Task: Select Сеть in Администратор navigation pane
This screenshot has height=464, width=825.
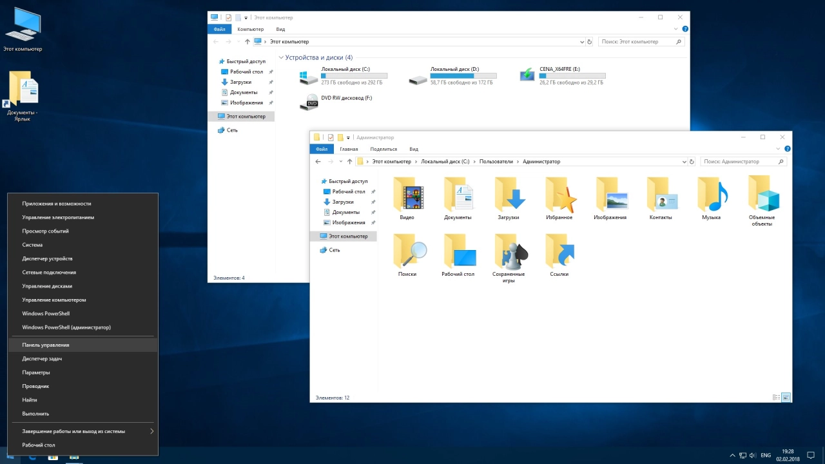Action: click(x=335, y=250)
